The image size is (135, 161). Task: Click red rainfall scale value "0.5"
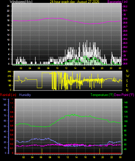point(12,130)
